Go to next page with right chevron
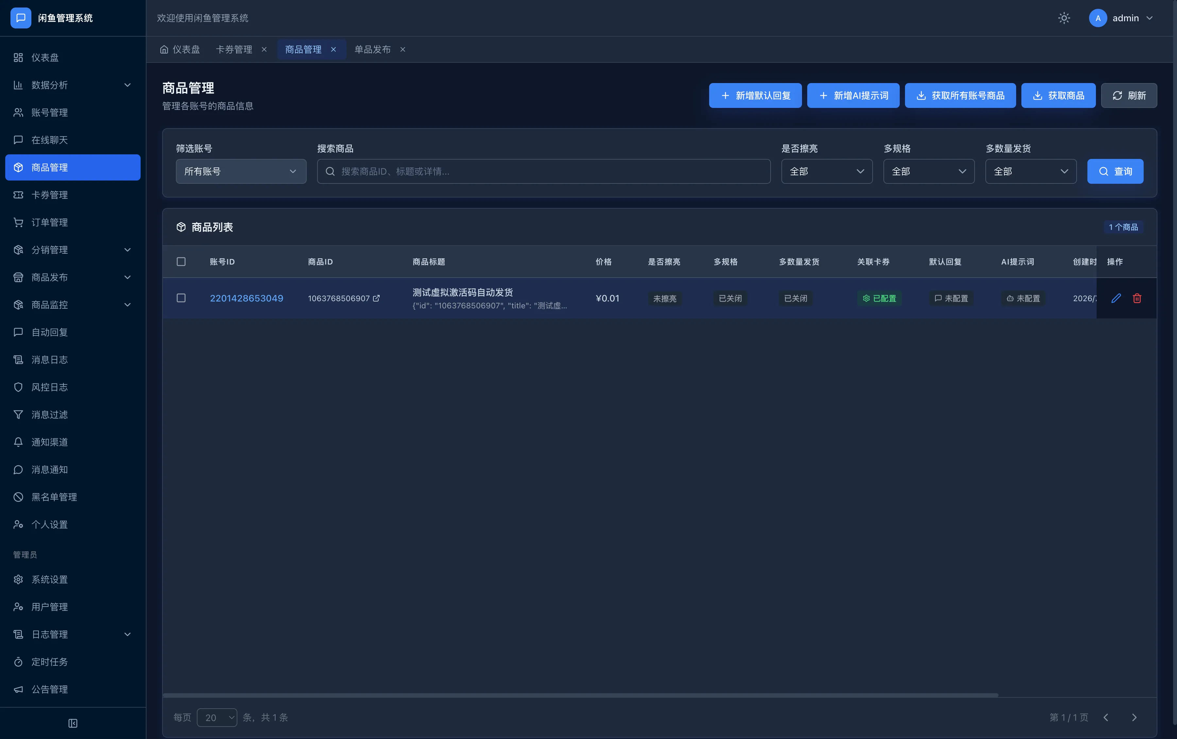Viewport: 1177px width, 739px height. (1134, 717)
